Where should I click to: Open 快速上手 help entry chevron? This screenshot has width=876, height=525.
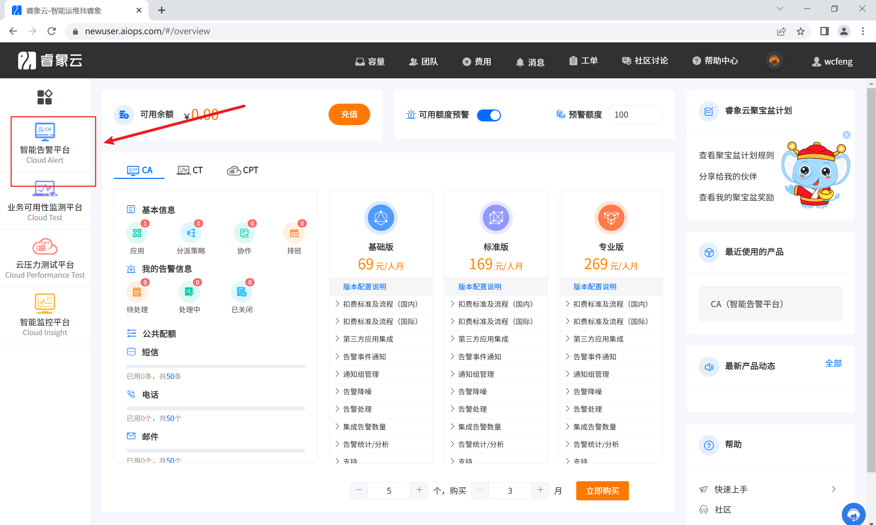(834, 489)
